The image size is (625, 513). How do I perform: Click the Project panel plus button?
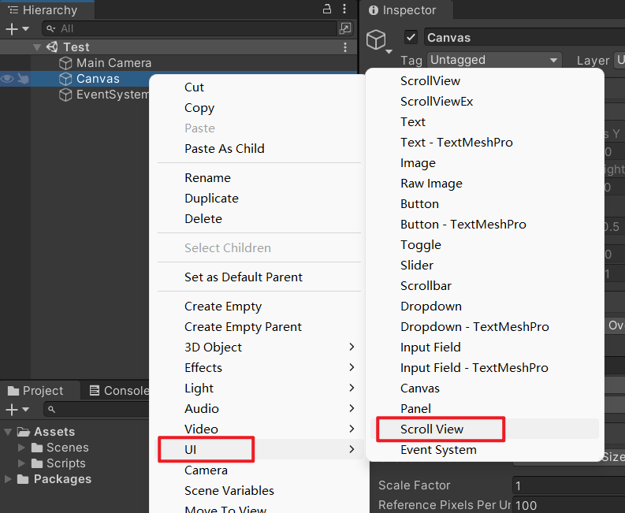pos(12,409)
